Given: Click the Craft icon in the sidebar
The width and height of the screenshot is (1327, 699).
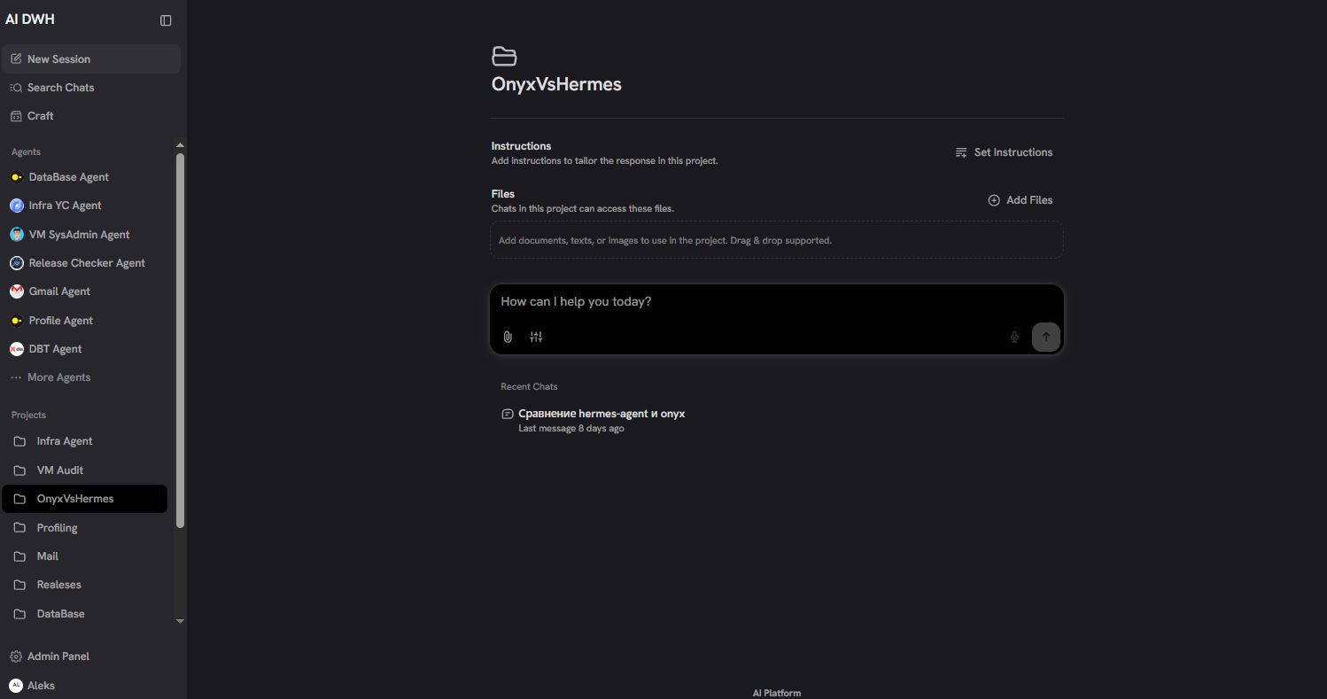Looking at the screenshot, I should coord(16,116).
